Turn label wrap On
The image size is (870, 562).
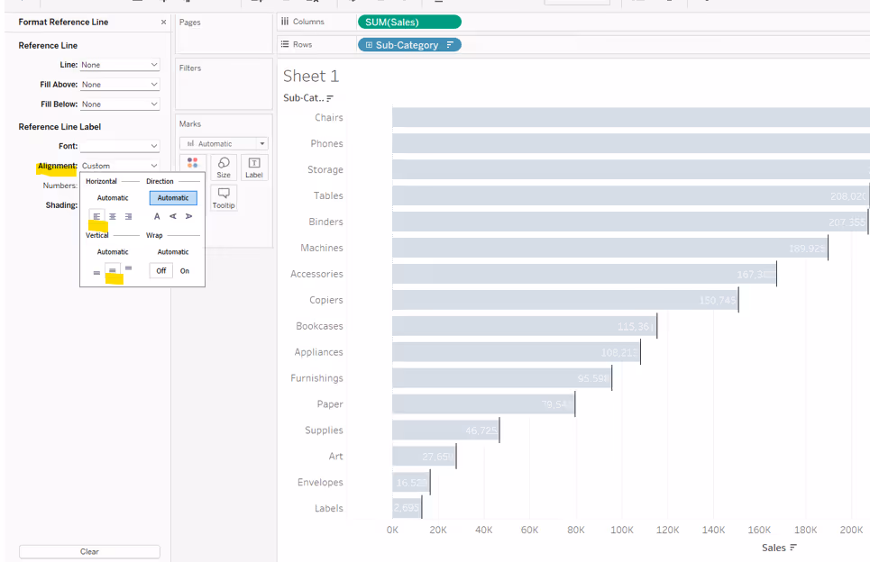click(x=185, y=271)
